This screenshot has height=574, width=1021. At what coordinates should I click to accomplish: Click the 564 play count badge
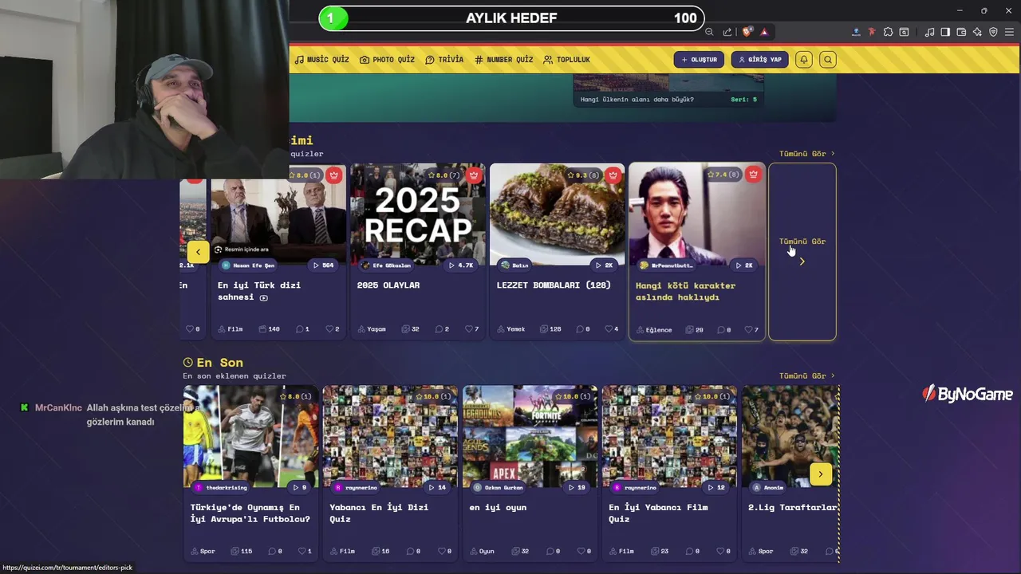323,265
